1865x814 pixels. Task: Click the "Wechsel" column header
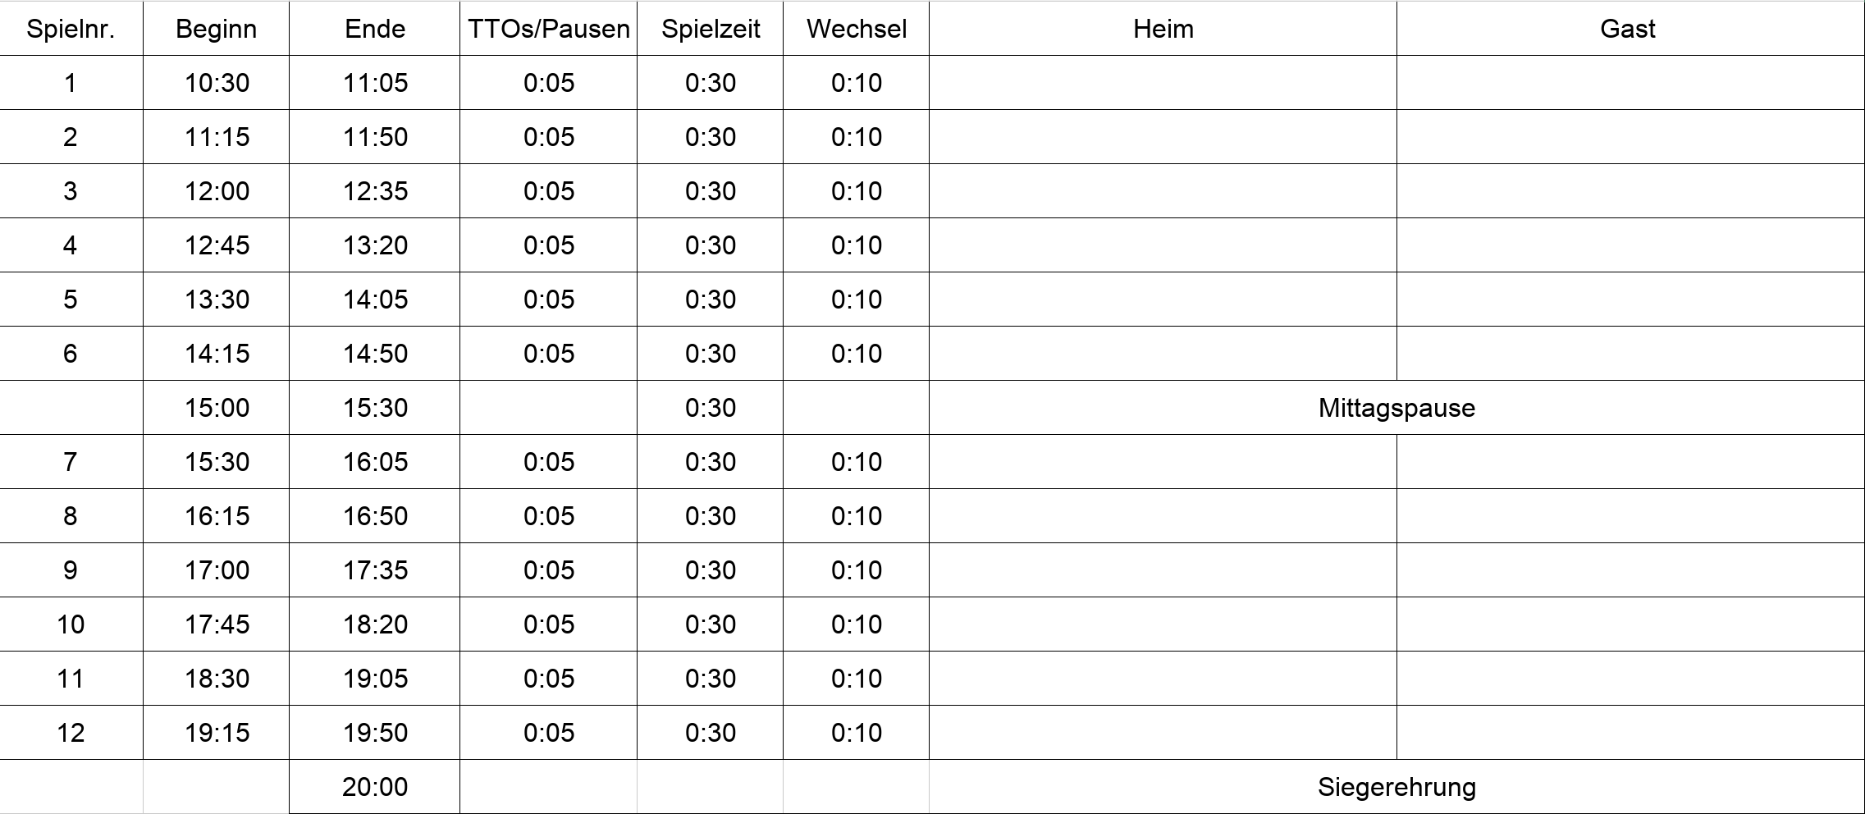(x=856, y=30)
